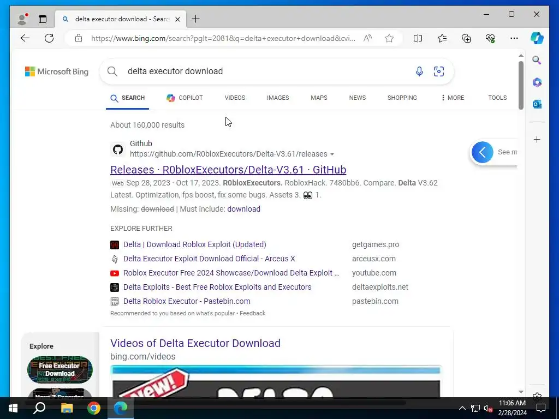The image size is (559, 419).
Task: Click Must include download link
Action: click(243, 209)
